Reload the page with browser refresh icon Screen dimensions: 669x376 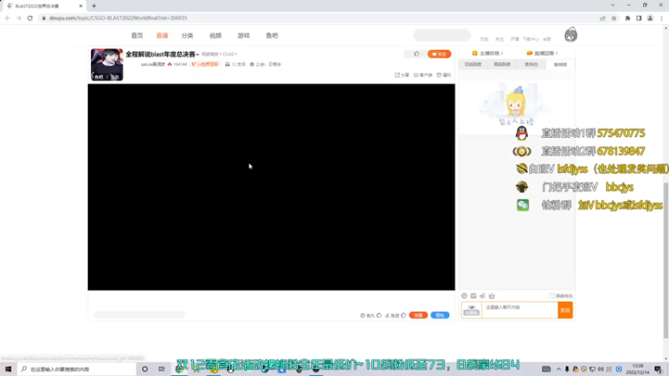30,18
